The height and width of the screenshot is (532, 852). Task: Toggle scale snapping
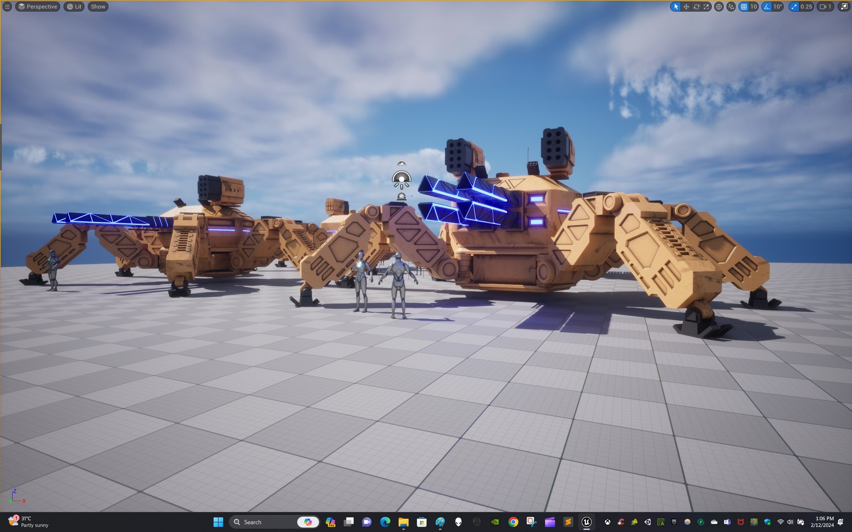coord(793,6)
